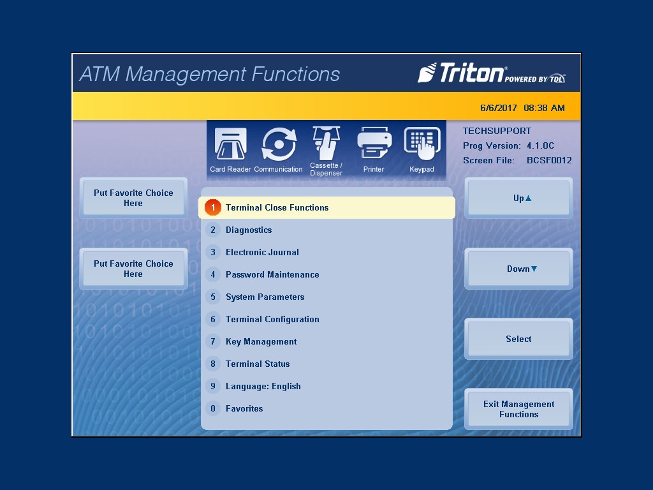Check Terminal Status

258,364
